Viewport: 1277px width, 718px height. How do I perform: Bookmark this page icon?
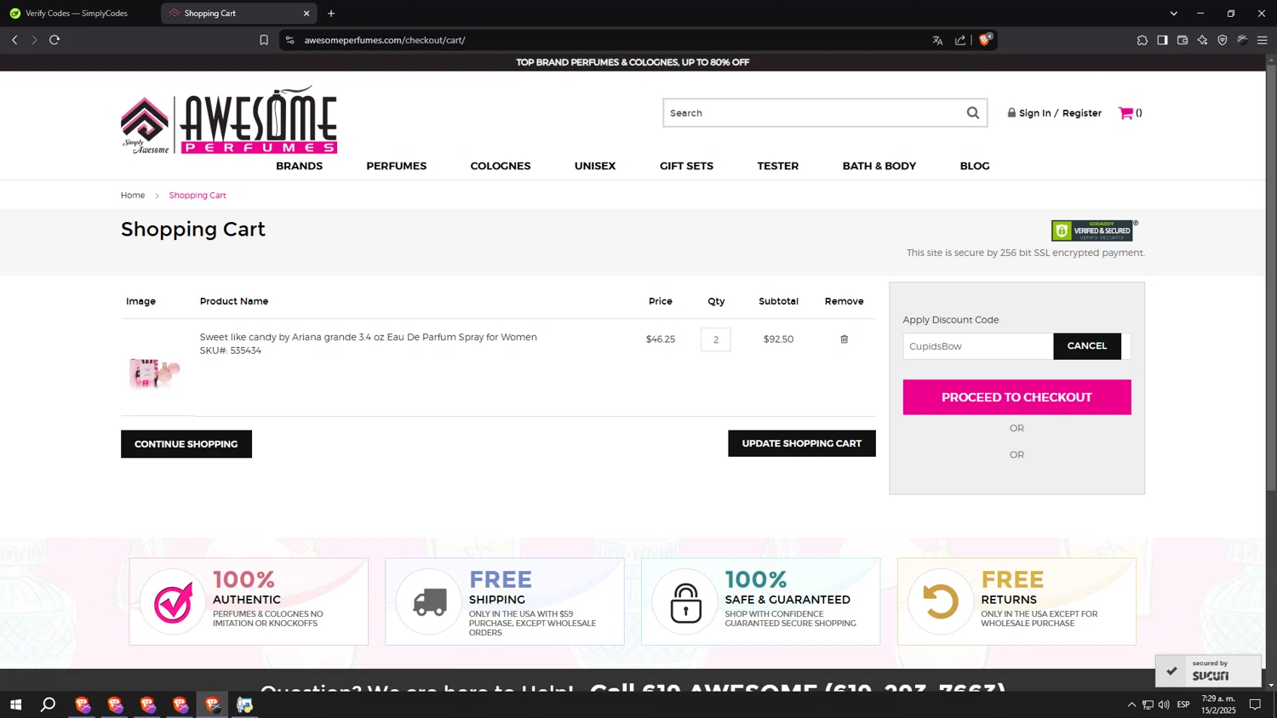[264, 40]
